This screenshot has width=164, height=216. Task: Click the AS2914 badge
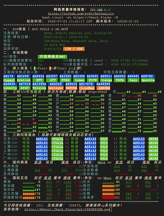pyautogui.click(x=38, y=76)
